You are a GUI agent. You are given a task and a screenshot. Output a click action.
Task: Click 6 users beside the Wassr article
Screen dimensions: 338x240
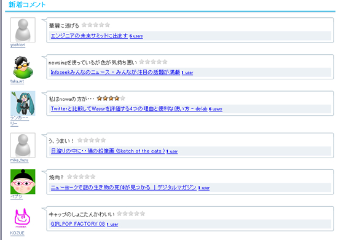click(215, 109)
